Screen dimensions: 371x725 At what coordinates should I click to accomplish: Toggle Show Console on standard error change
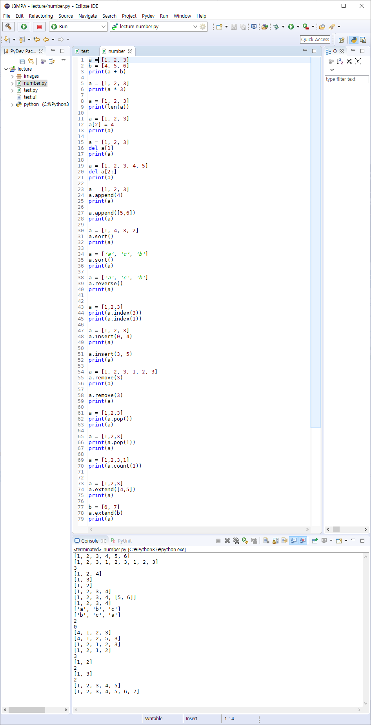coord(303,541)
